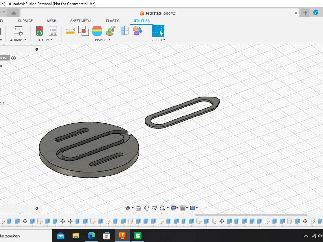Select the techstate logo v2 document tab
Viewport: 323px width, 242px height.
pos(158,13)
